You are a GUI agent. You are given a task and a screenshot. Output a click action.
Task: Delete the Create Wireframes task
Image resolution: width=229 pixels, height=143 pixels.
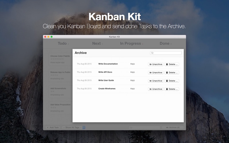click(x=172, y=89)
